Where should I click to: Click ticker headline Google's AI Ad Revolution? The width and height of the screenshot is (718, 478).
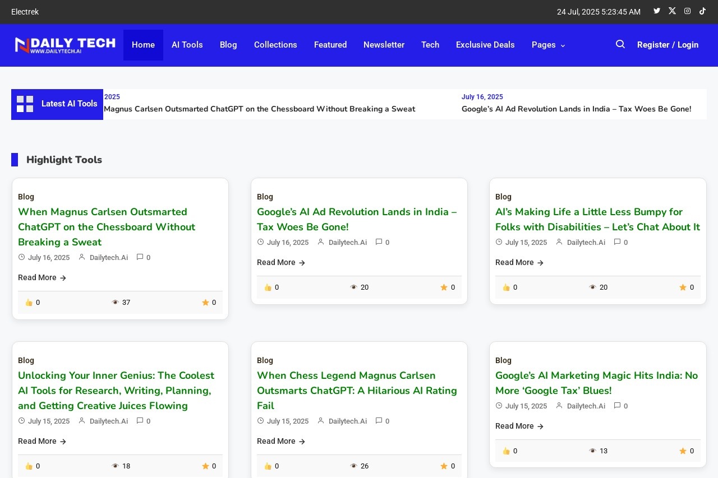pyautogui.click(x=577, y=109)
